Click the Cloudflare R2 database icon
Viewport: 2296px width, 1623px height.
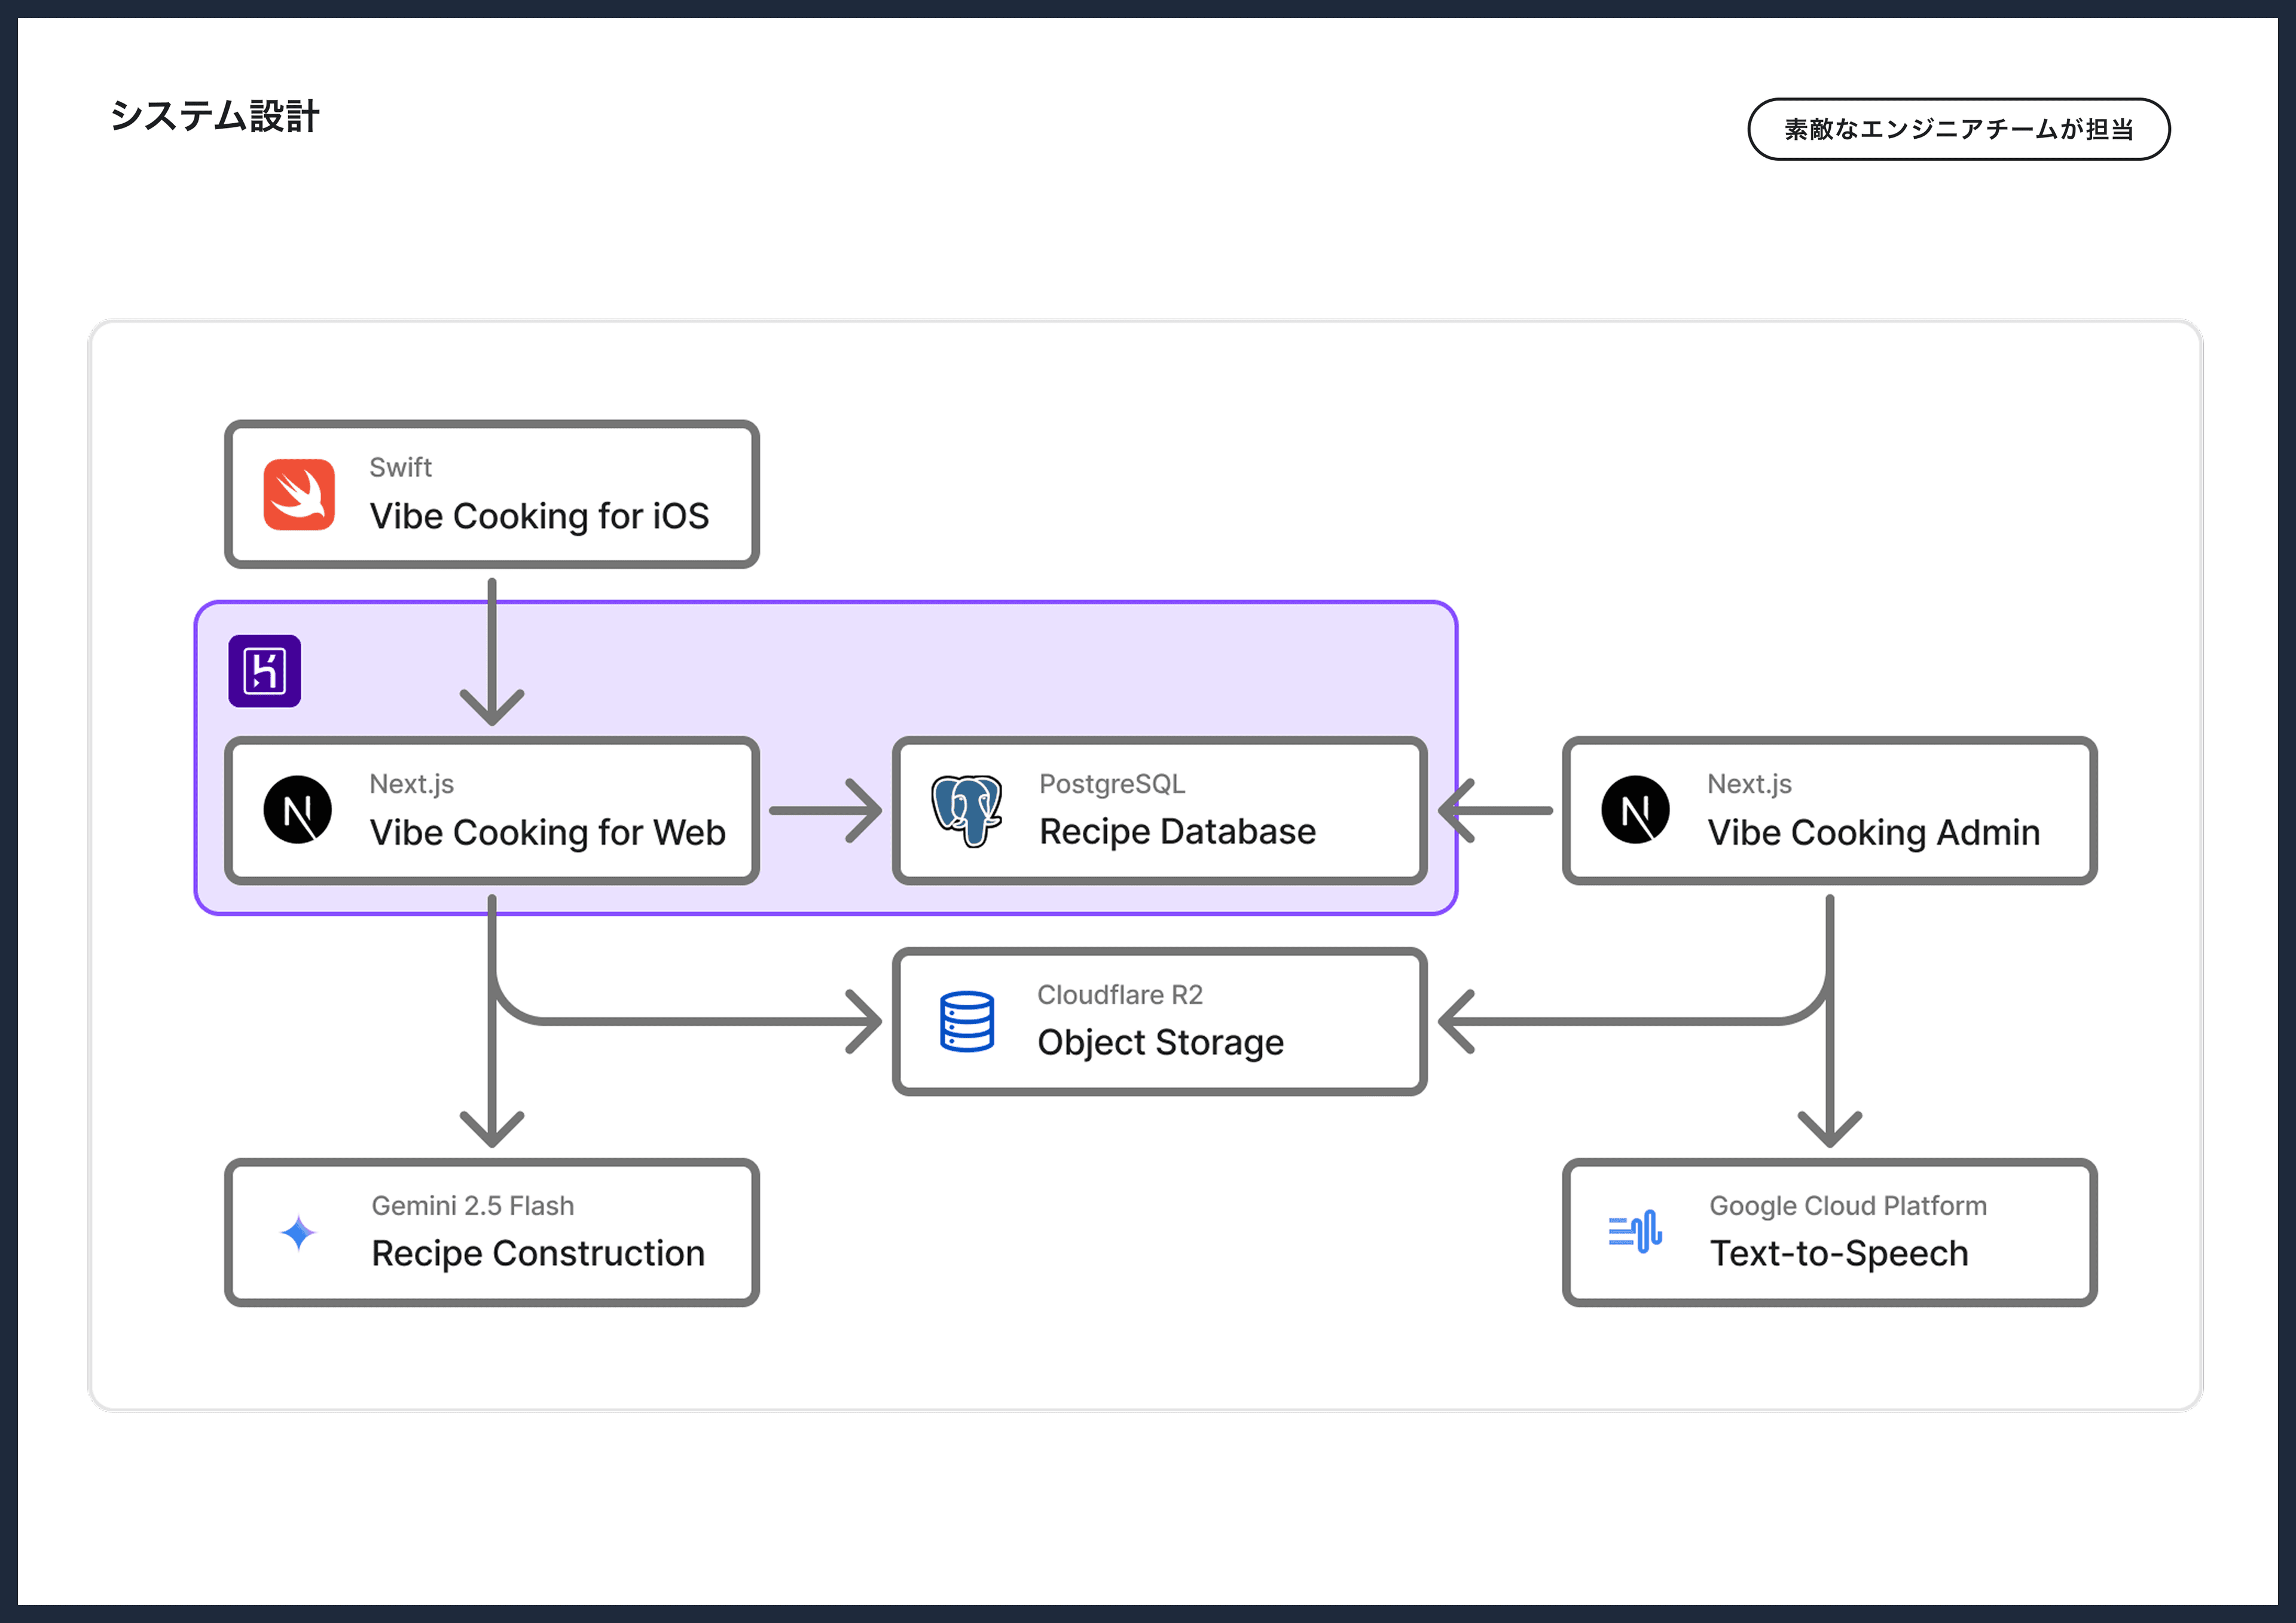point(967,1021)
